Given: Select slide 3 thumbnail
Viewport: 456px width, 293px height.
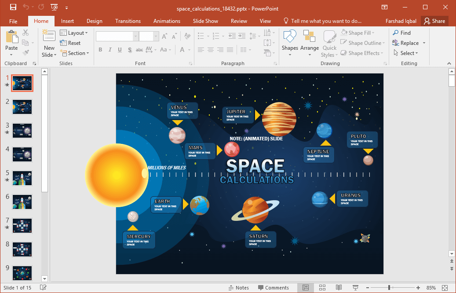Looking at the screenshot, I should coord(22,131).
